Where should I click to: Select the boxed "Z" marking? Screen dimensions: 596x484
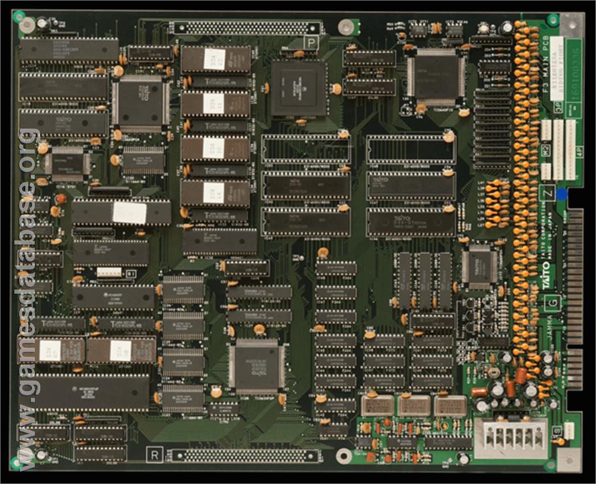tap(547, 193)
